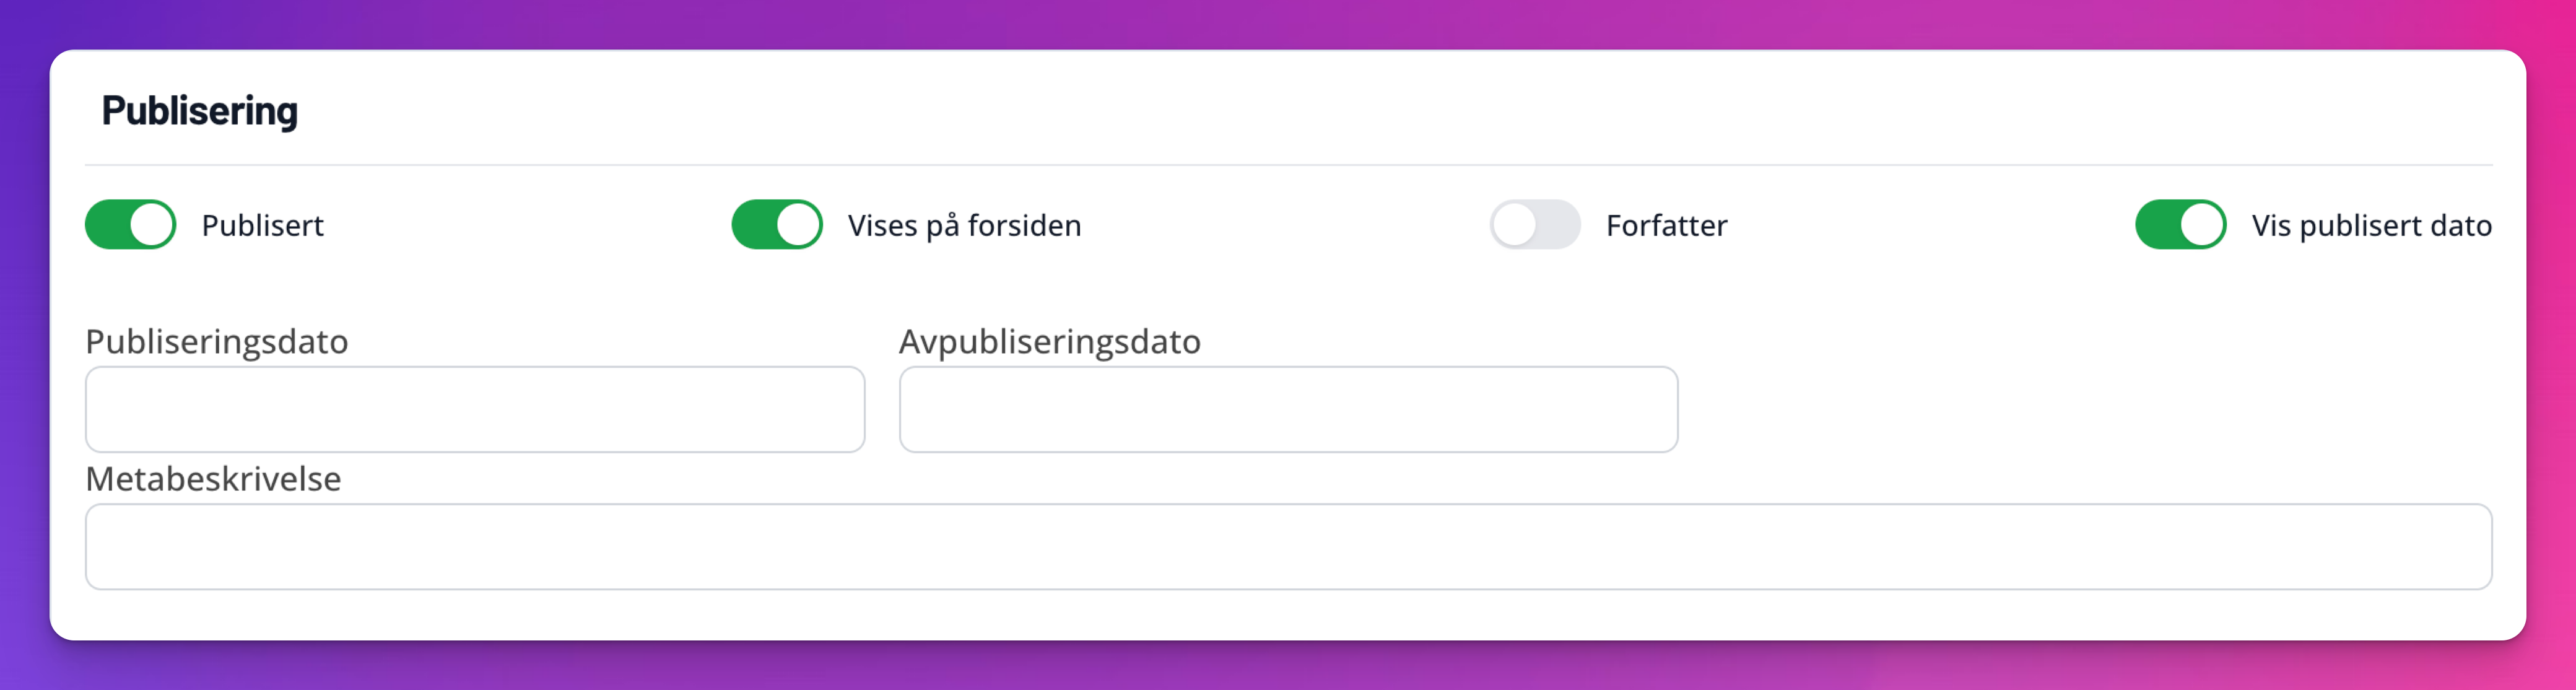Click the 'Avpubliseringsdato' field label
This screenshot has height=690, width=2576.
coord(1049,342)
